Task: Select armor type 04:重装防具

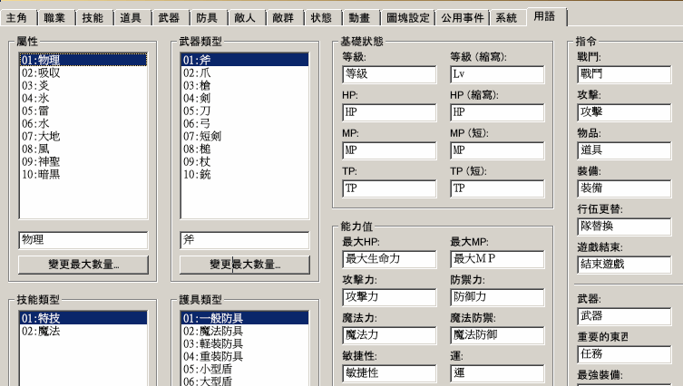Action: tap(245, 356)
